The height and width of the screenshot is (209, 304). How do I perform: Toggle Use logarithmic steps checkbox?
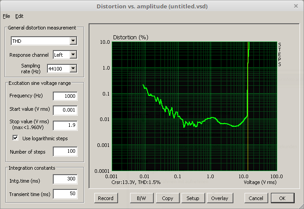pos(16,138)
